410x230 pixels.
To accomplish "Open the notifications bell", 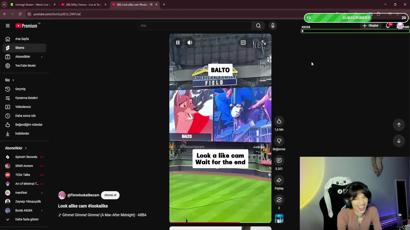I will pos(388,26).
